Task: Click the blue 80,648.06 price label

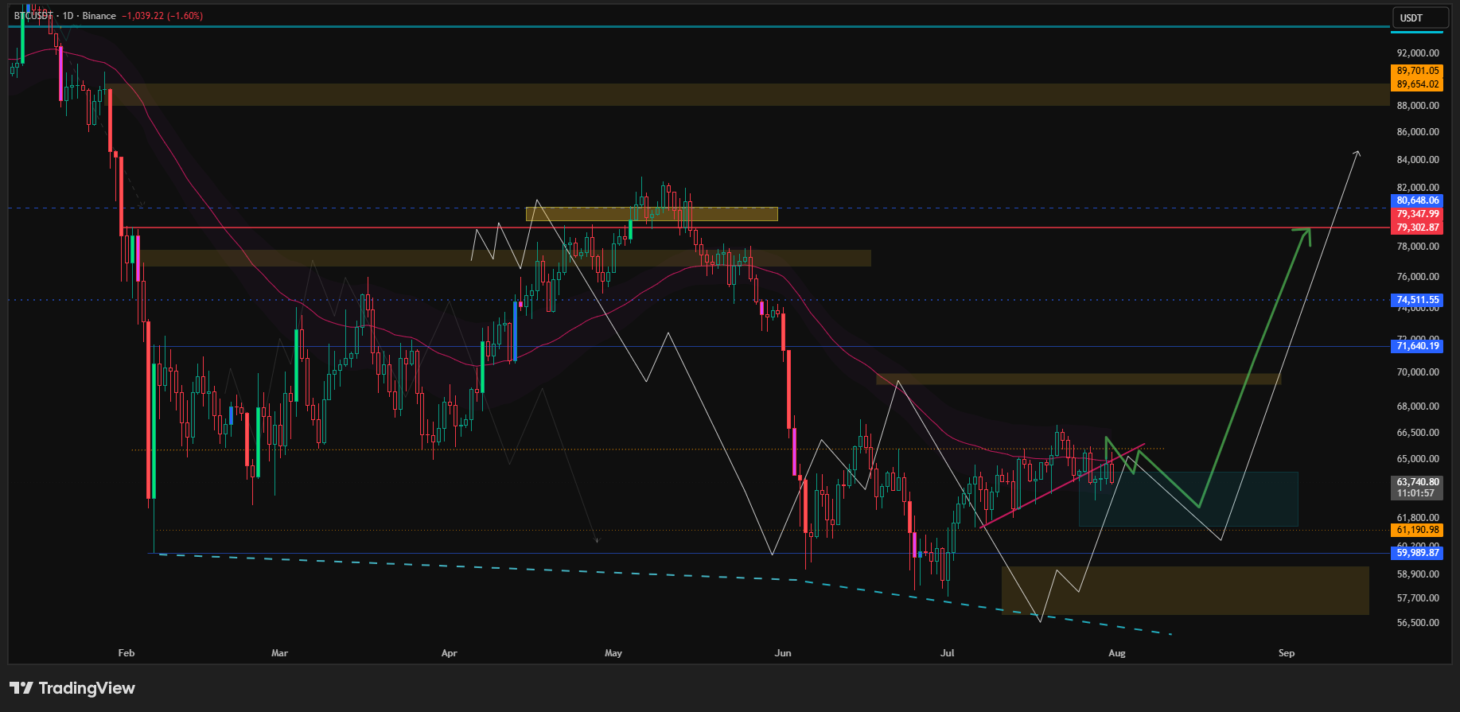Action: (1418, 200)
